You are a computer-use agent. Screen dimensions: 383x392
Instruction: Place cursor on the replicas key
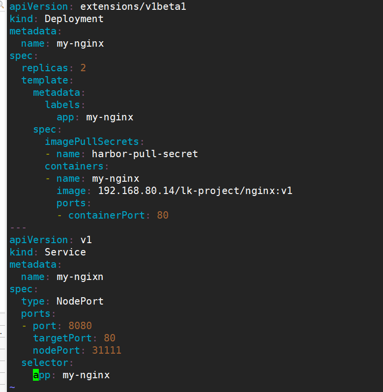click(44, 68)
